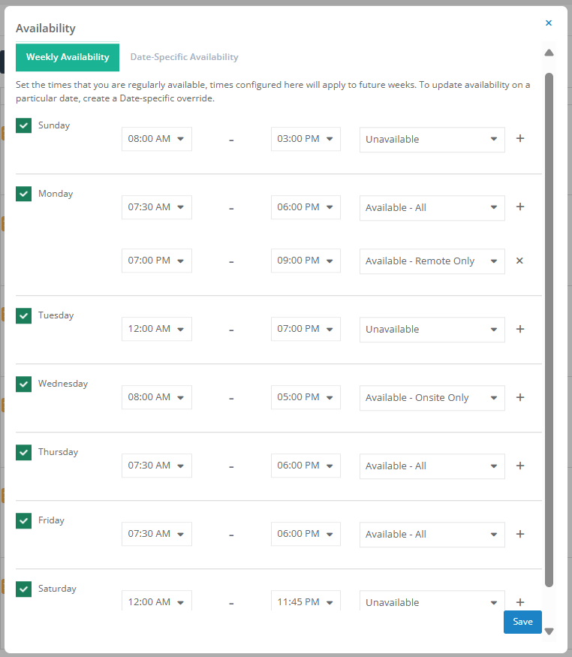Toggle the Wednesday availability checkbox
572x657 pixels.
(x=23, y=384)
